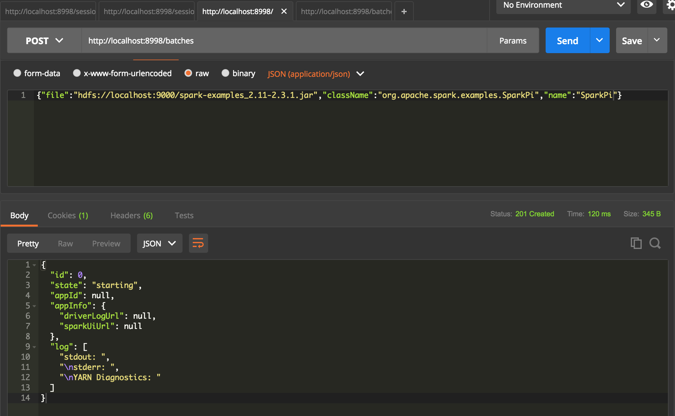Open the Tests response tab
The height and width of the screenshot is (416, 675).
pos(184,215)
